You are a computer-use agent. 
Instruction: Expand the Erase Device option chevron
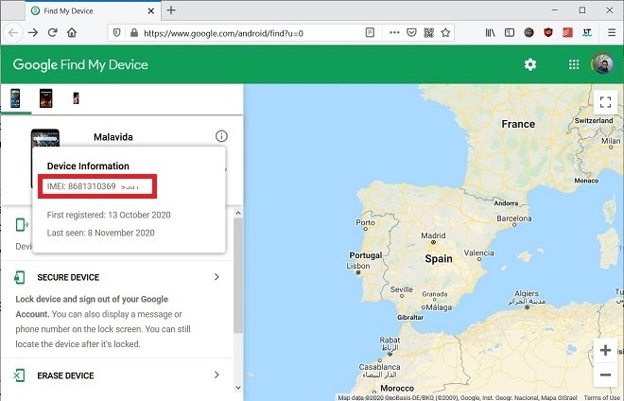tap(217, 375)
